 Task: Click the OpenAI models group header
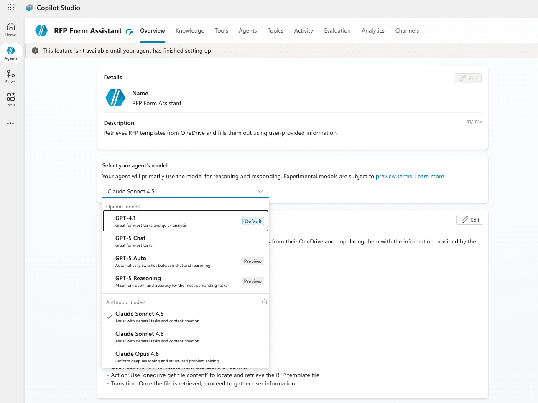coord(123,207)
